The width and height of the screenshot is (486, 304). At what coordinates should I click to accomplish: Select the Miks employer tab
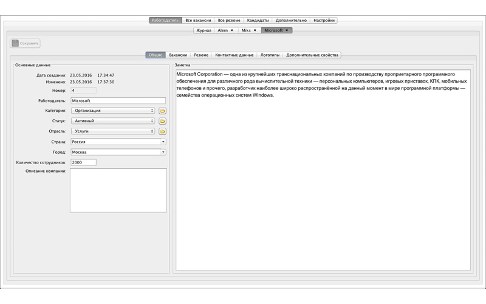246,30
